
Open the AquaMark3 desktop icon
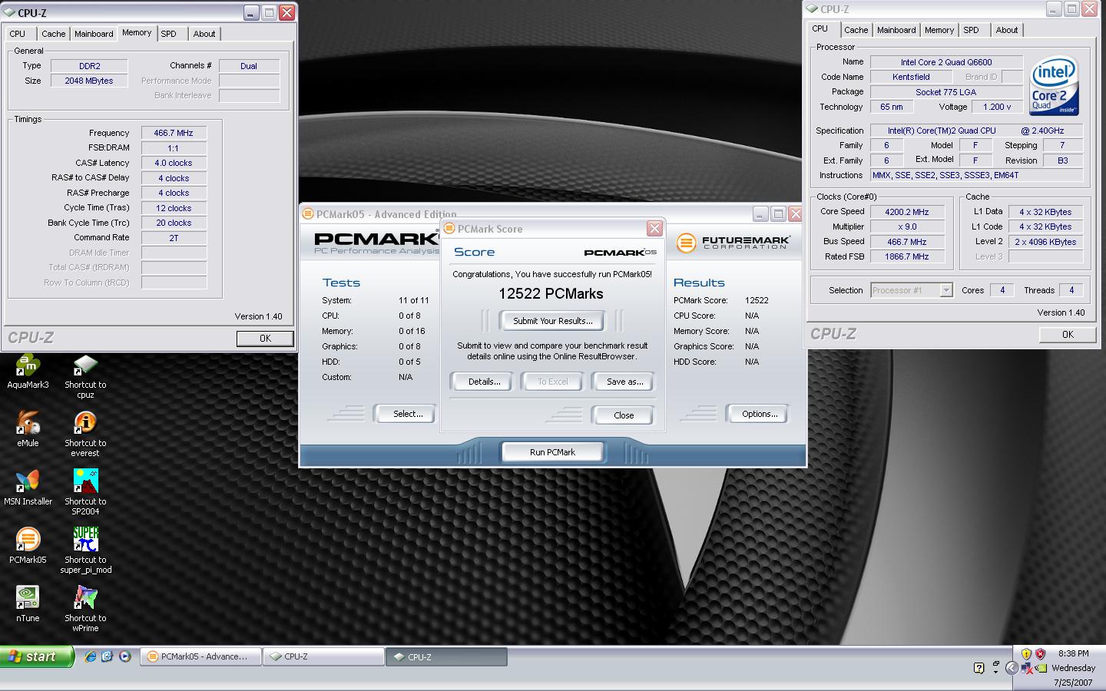pyautogui.click(x=28, y=372)
